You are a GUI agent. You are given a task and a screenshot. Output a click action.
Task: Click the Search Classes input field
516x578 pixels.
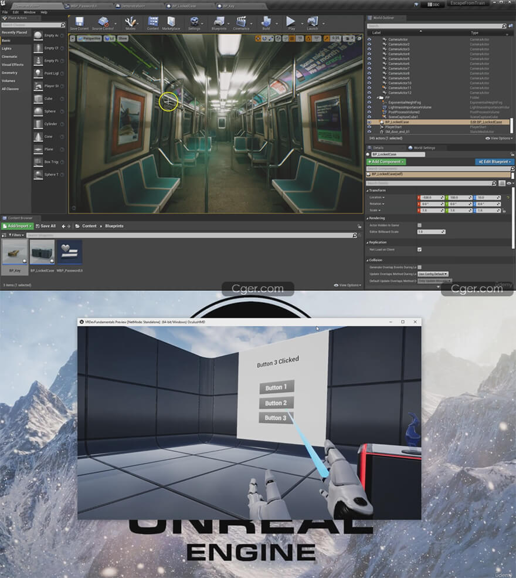pyautogui.click(x=33, y=25)
